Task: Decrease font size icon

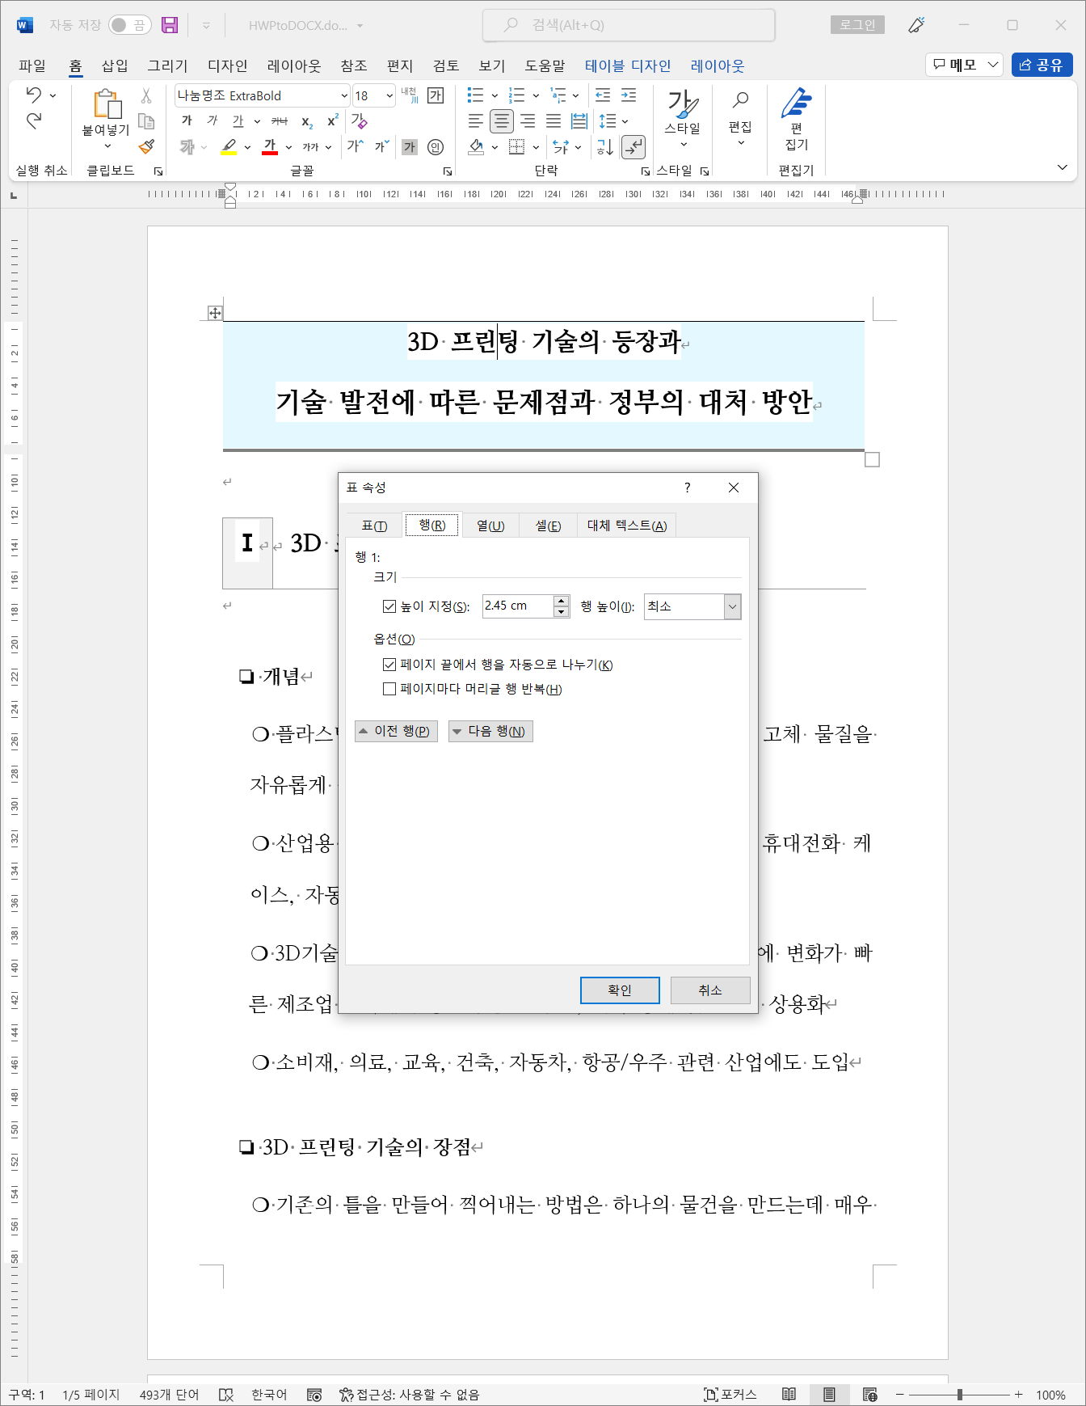Action: (x=382, y=146)
